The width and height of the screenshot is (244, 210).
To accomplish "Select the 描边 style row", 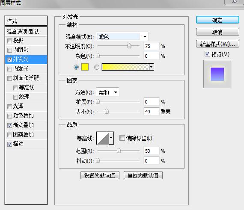I will click(x=26, y=144).
